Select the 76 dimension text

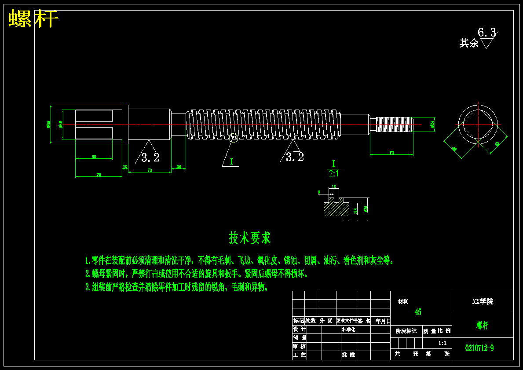pyautogui.click(x=99, y=175)
